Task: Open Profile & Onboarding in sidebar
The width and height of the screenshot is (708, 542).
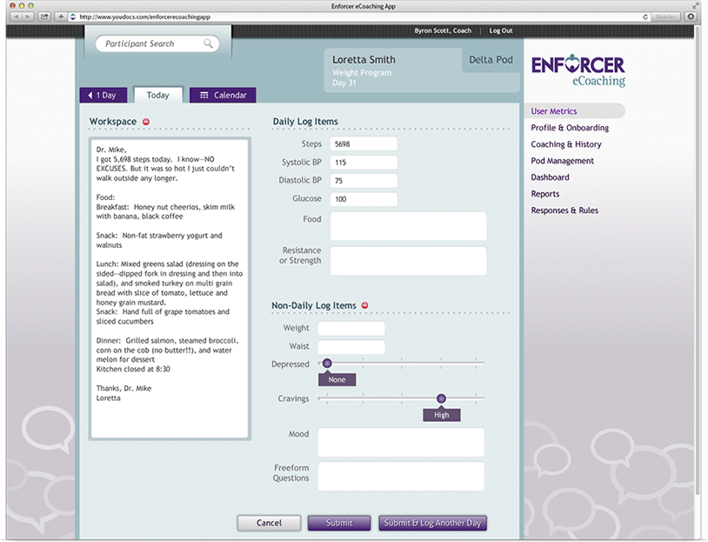Action: (x=570, y=128)
